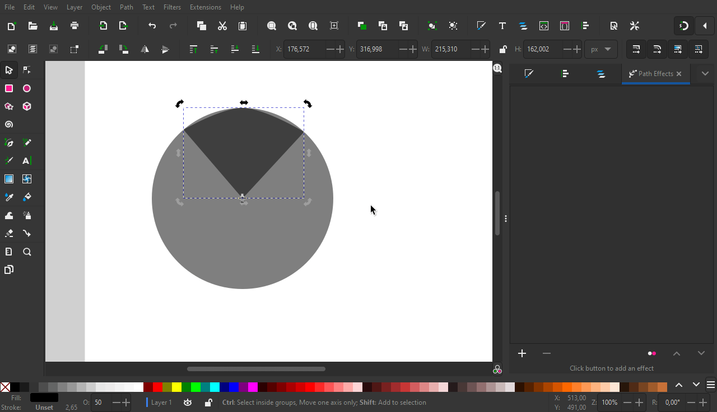Switch to the Path Effects tab
717x412 pixels.
click(653, 73)
